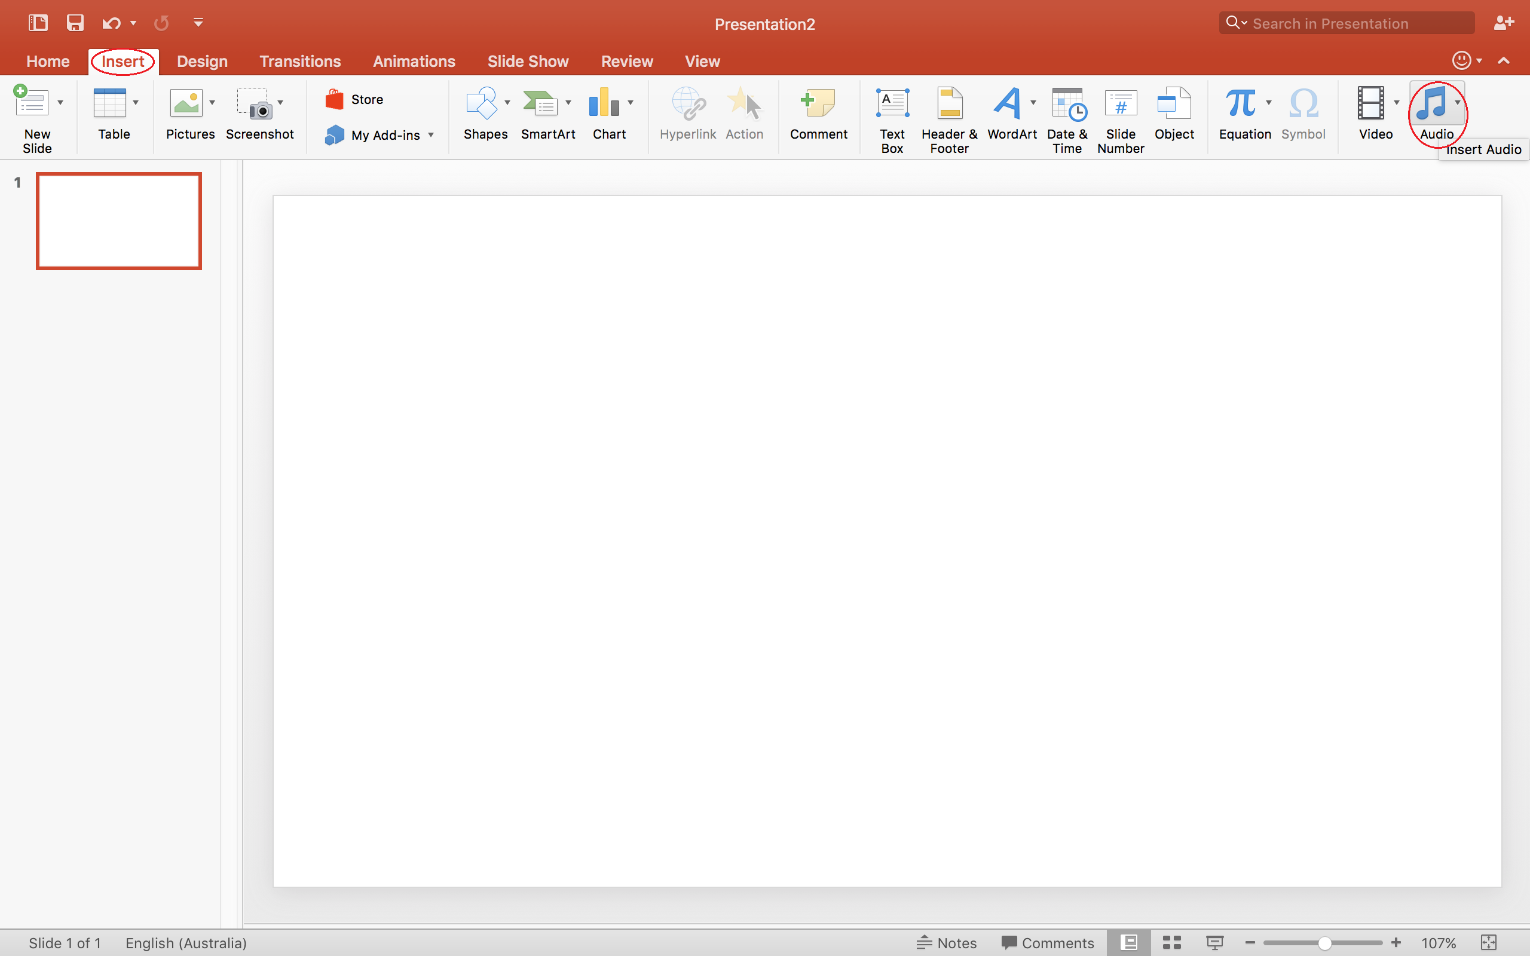The width and height of the screenshot is (1530, 956).
Task: Open the Transitions tab
Action: [299, 62]
